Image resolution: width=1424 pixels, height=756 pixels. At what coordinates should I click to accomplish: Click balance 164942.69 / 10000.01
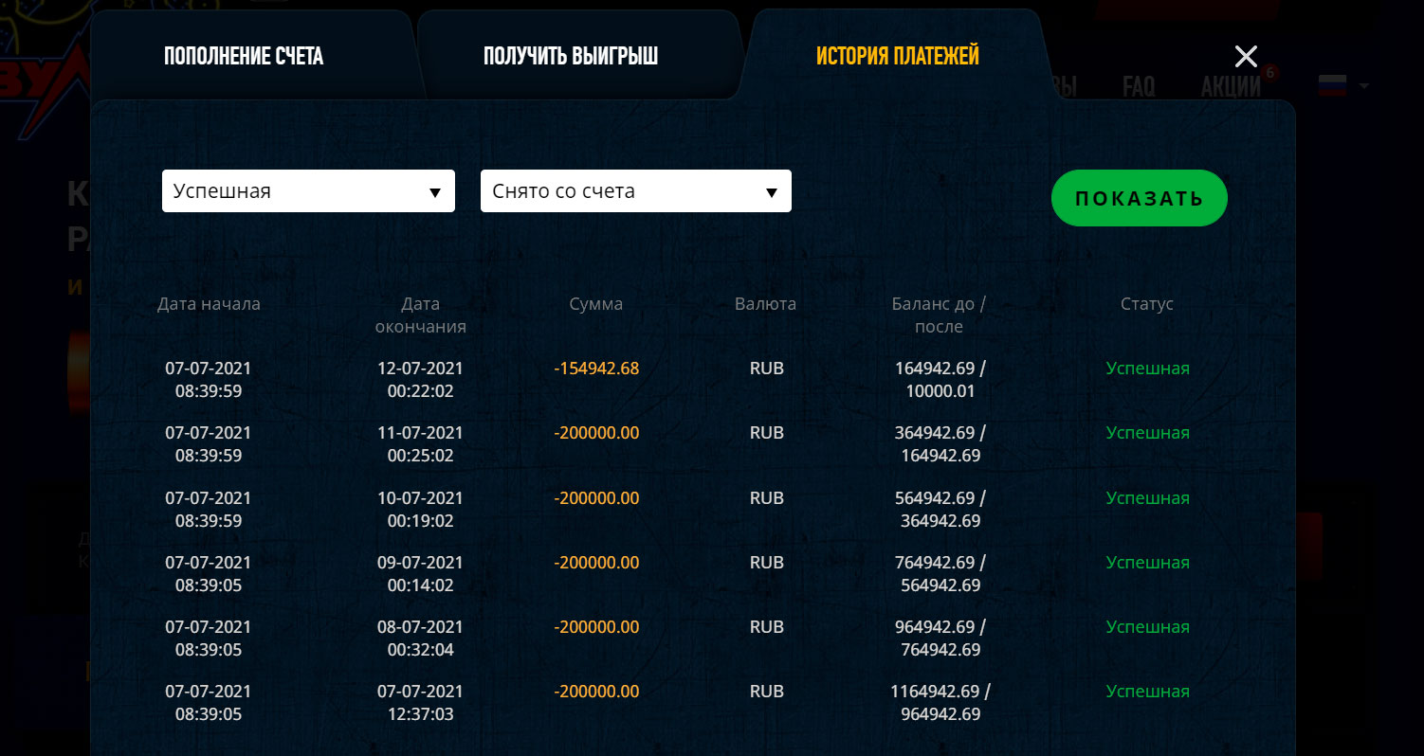(x=939, y=380)
